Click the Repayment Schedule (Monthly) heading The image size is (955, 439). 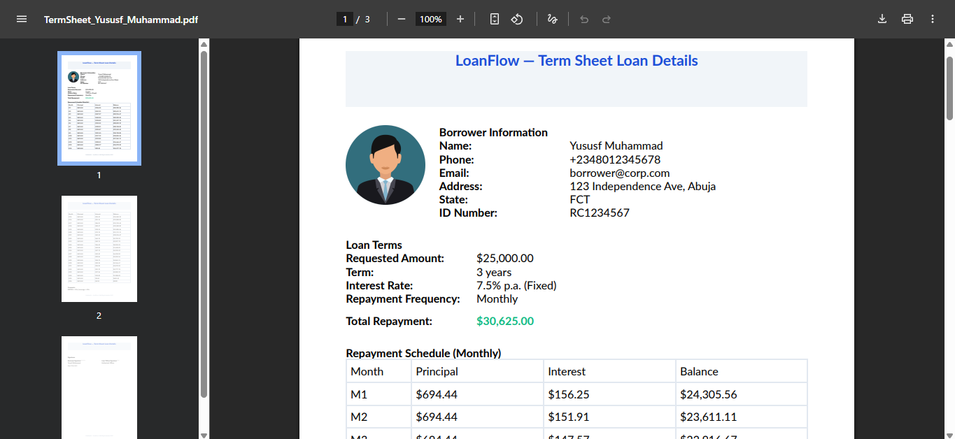423,353
